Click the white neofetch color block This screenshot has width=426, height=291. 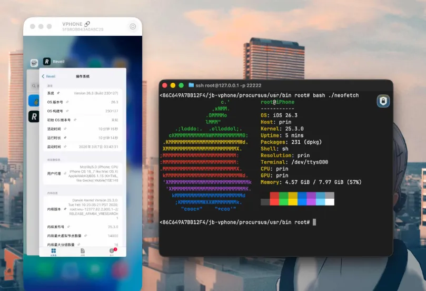330,202
